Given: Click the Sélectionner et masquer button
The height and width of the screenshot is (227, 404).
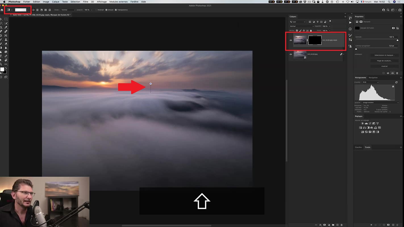Looking at the screenshot, I should 384,55.
